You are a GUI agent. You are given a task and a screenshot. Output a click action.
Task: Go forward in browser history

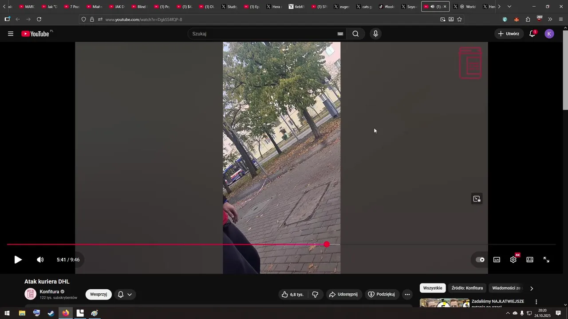(x=28, y=19)
